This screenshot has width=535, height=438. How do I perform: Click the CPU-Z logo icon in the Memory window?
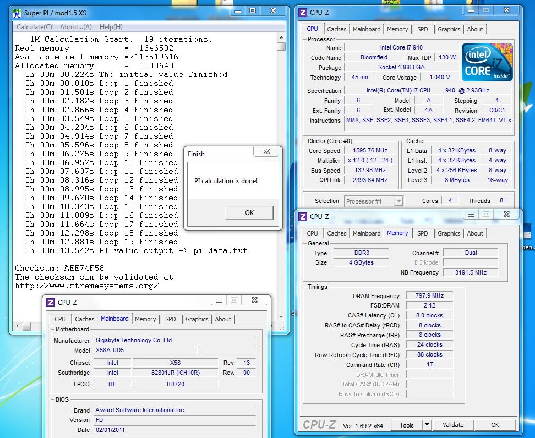302,217
